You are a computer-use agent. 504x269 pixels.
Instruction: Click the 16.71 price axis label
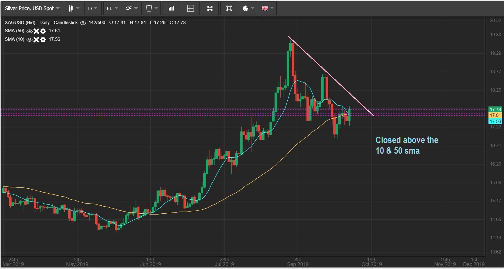(x=495, y=146)
